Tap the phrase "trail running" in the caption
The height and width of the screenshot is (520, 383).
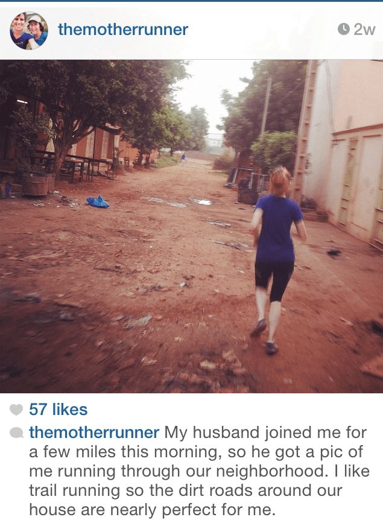point(75,490)
